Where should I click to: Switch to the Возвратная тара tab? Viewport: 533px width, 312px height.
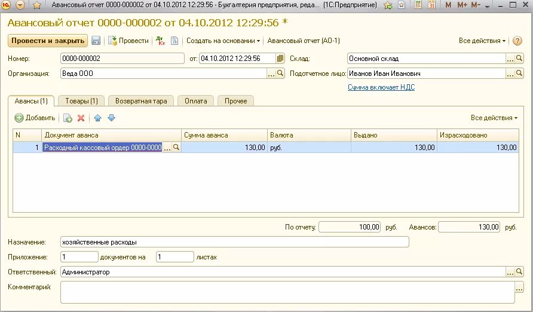(141, 101)
